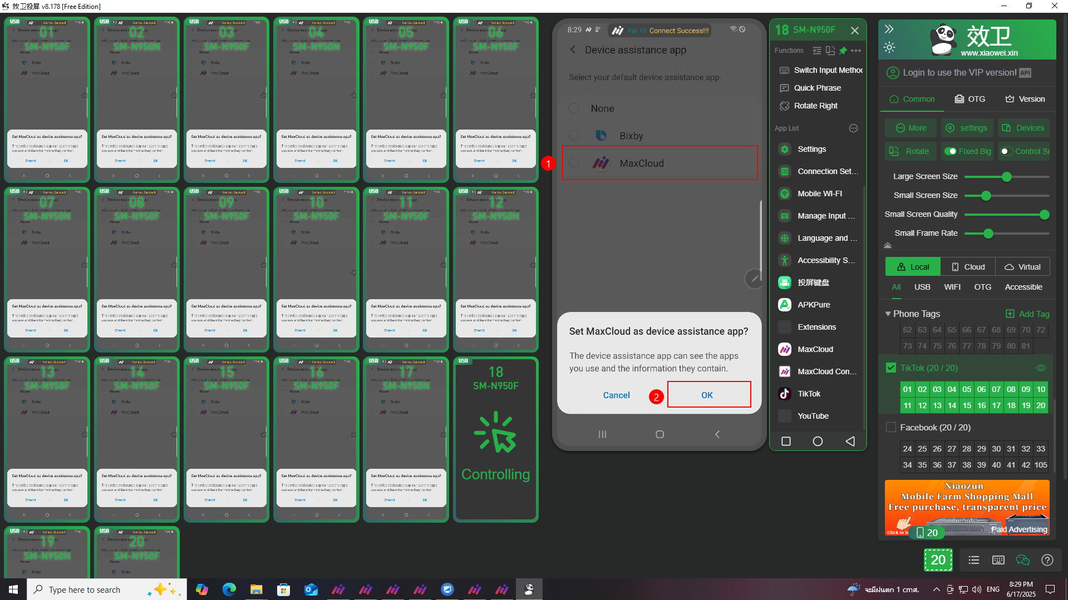Image resolution: width=1068 pixels, height=600 pixels.
Task: Click the More button
Action: point(911,128)
